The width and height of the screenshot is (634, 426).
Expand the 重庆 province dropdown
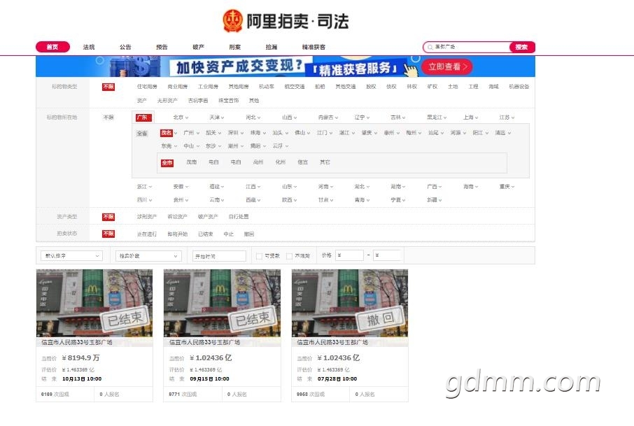507,186
